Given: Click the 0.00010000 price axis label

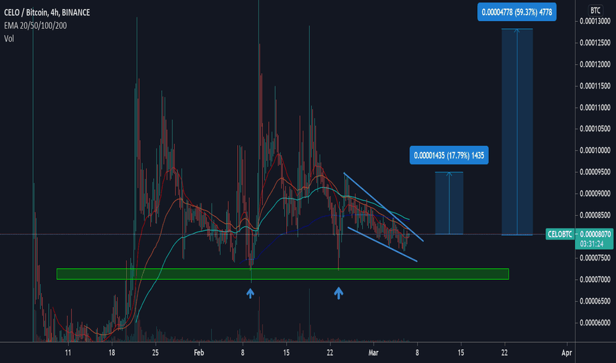Looking at the screenshot, I should (595, 150).
